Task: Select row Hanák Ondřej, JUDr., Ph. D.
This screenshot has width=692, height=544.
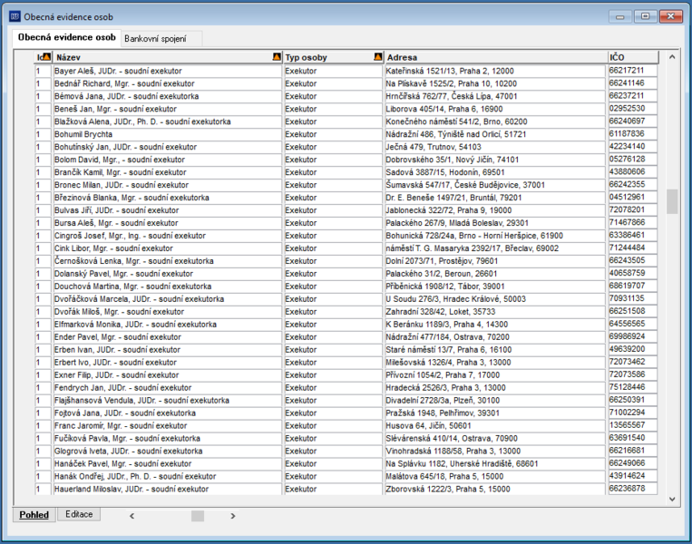Action: tap(346, 477)
